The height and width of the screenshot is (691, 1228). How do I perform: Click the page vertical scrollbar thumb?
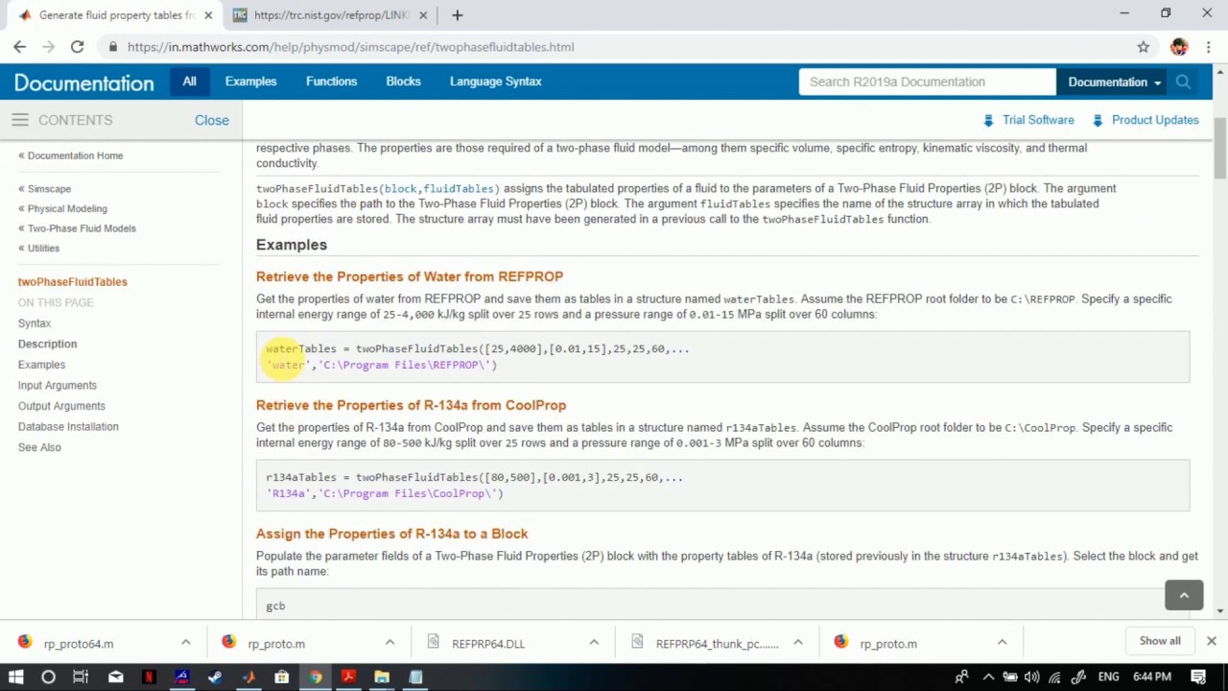click(x=1220, y=149)
